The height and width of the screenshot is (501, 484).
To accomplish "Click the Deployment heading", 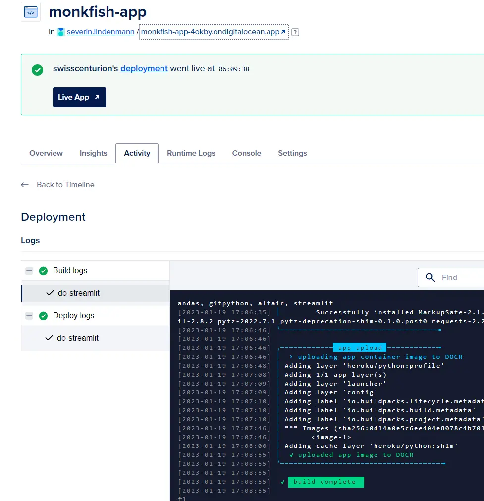I will pyautogui.click(x=53, y=217).
